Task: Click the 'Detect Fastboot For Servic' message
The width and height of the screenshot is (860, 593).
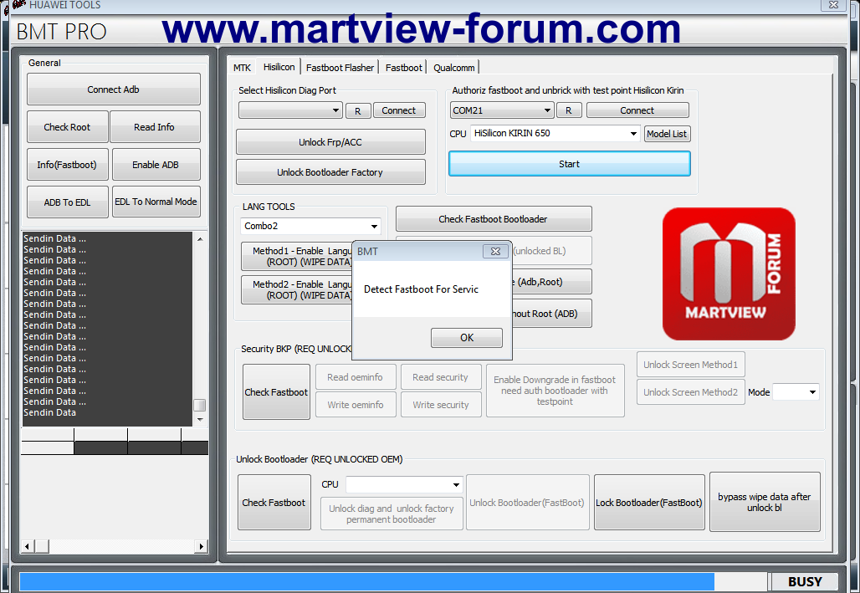Action: click(422, 289)
